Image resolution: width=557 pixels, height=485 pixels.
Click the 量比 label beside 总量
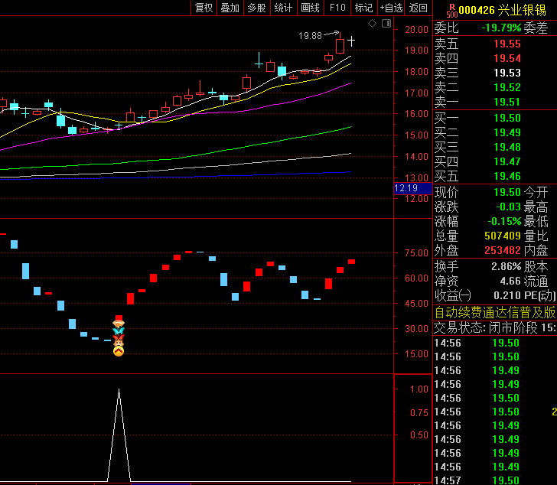pos(536,236)
